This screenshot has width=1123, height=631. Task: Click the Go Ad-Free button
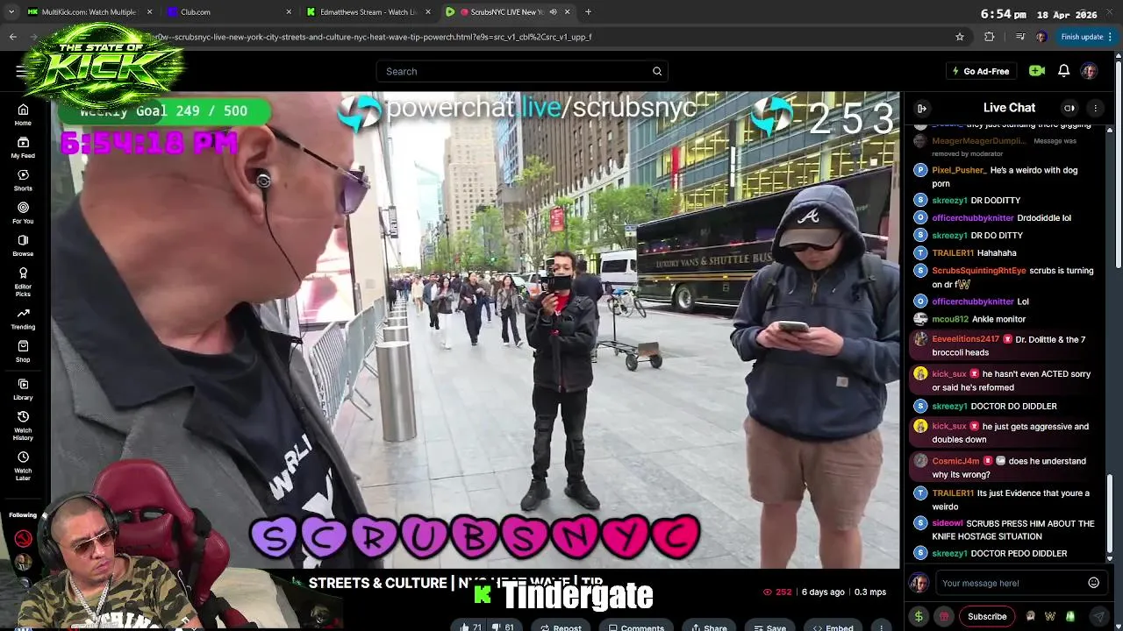coord(980,71)
